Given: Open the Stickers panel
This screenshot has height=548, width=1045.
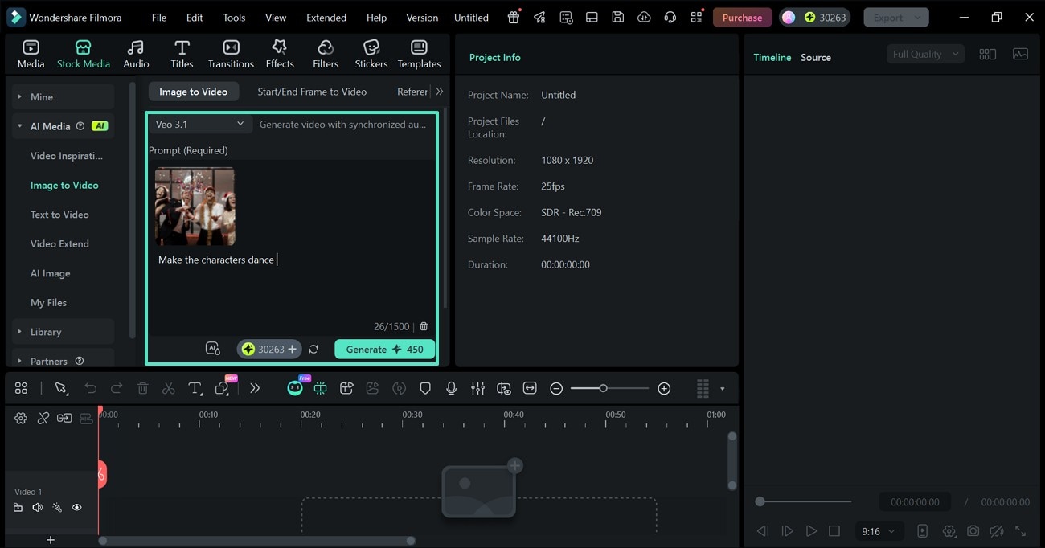Looking at the screenshot, I should coord(371,53).
